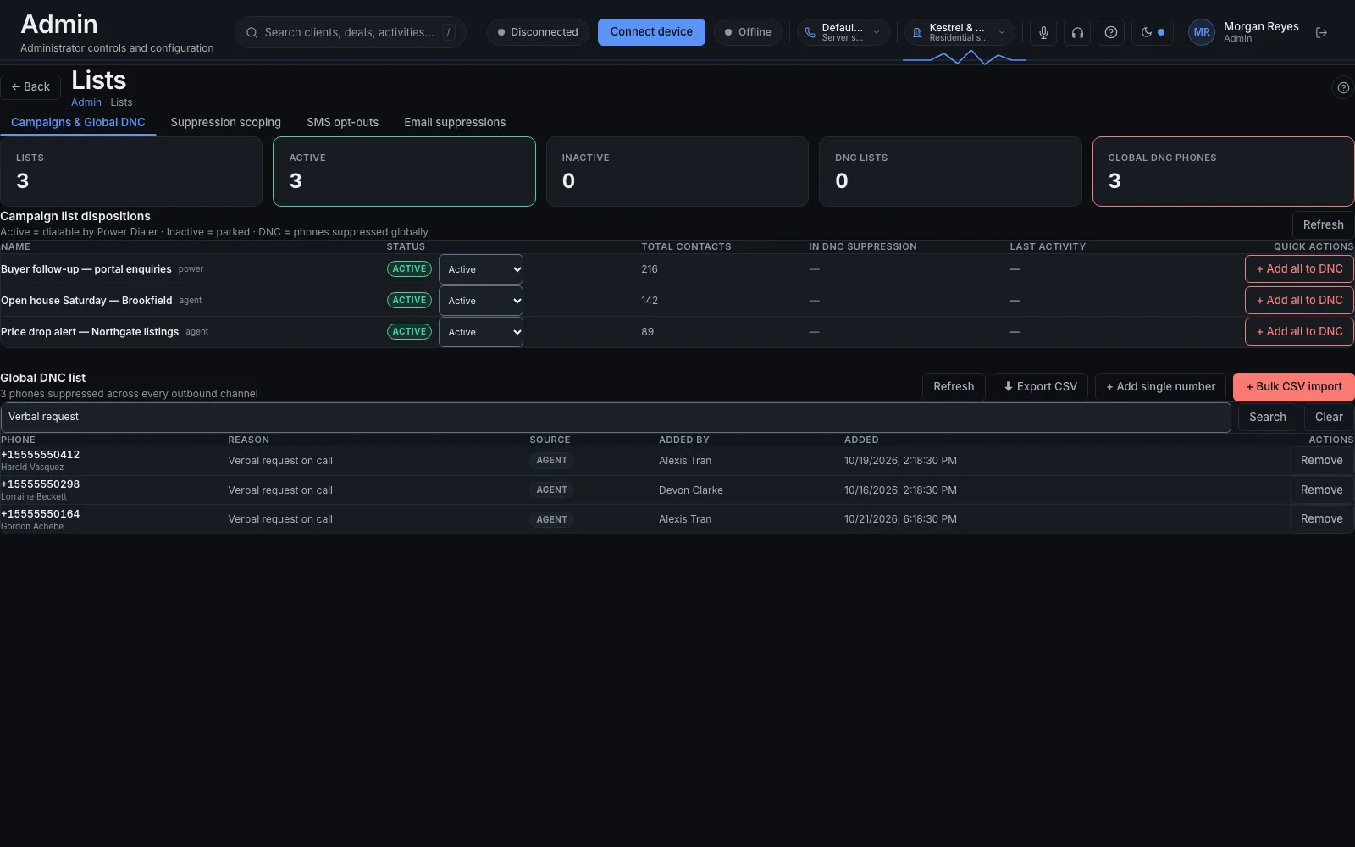The width and height of the screenshot is (1355, 847).
Task: Add all Open house Saturday contacts to DNC
Action: [x=1299, y=300]
